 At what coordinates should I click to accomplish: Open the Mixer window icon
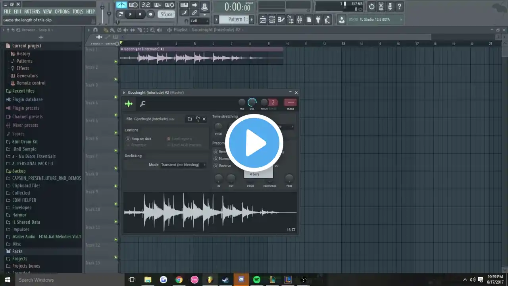pos(300,20)
